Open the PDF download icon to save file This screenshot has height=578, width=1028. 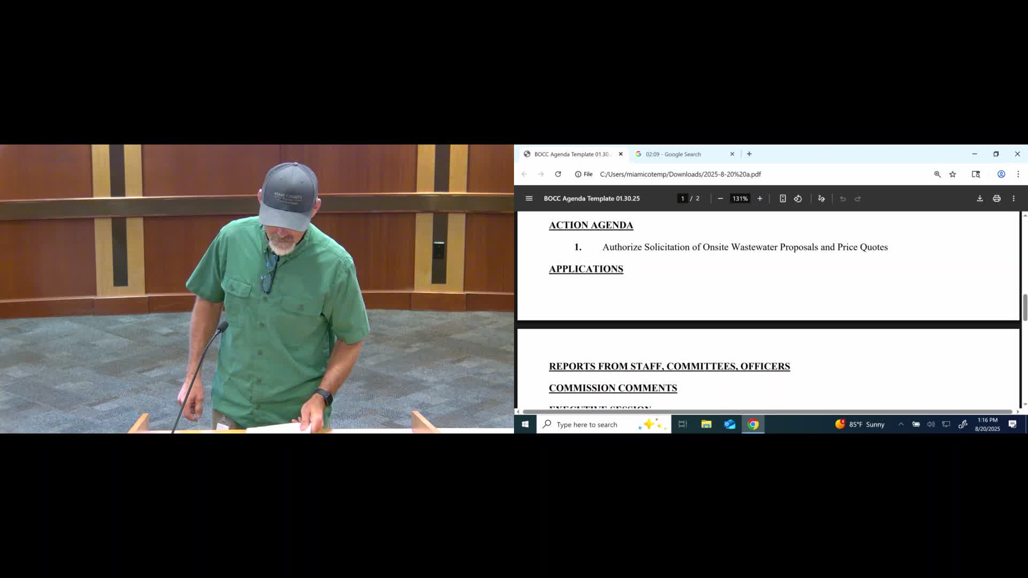980,198
